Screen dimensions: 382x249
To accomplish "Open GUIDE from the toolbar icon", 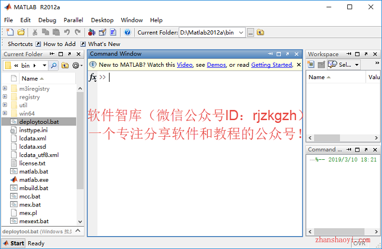I will [102, 32].
